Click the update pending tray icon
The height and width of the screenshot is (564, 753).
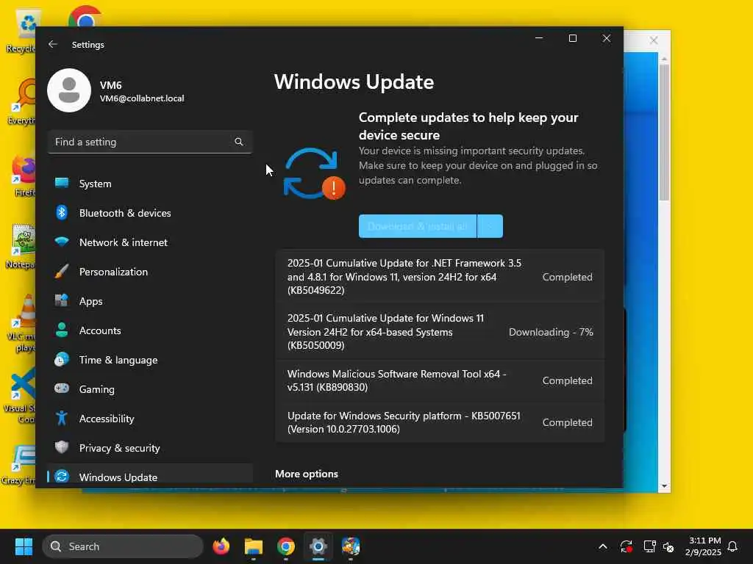pyautogui.click(x=627, y=546)
